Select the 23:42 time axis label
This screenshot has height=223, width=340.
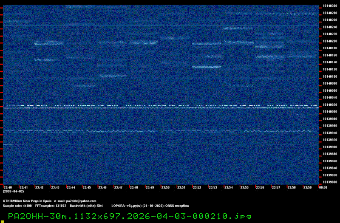(x=39, y=187)
